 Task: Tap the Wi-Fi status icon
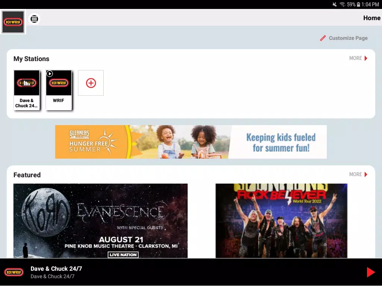coord(342,4)
